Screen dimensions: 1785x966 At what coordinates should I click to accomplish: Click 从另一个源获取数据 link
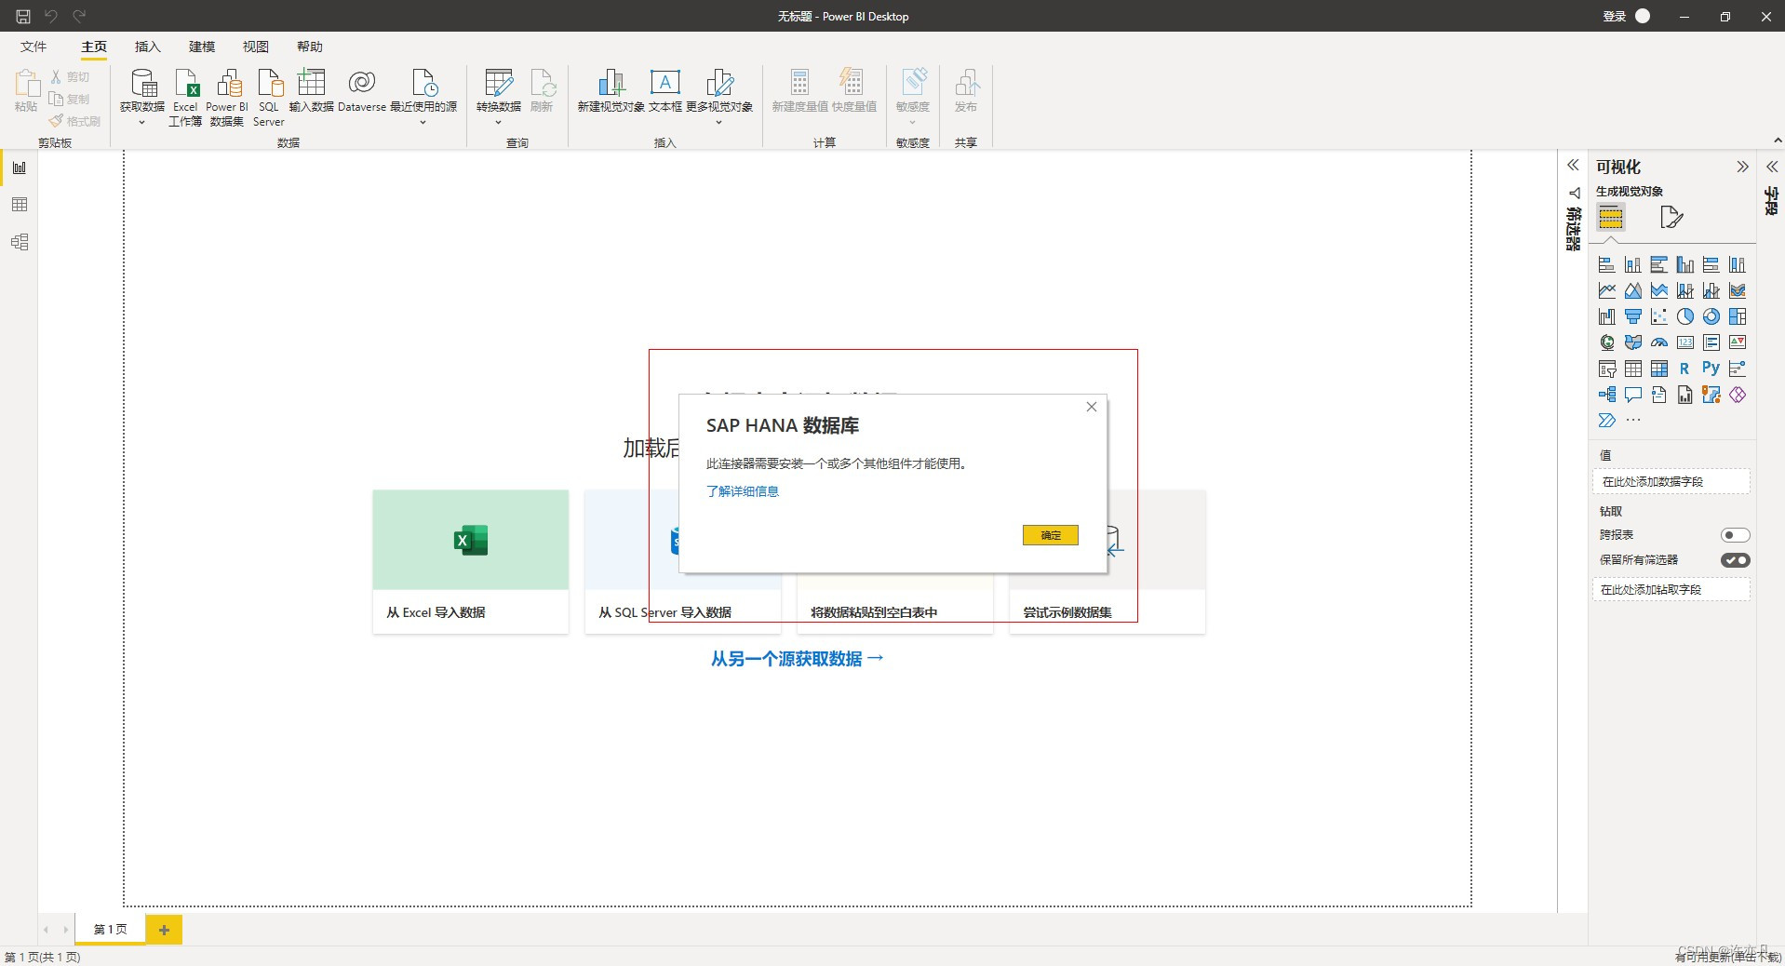pos(797,659)
